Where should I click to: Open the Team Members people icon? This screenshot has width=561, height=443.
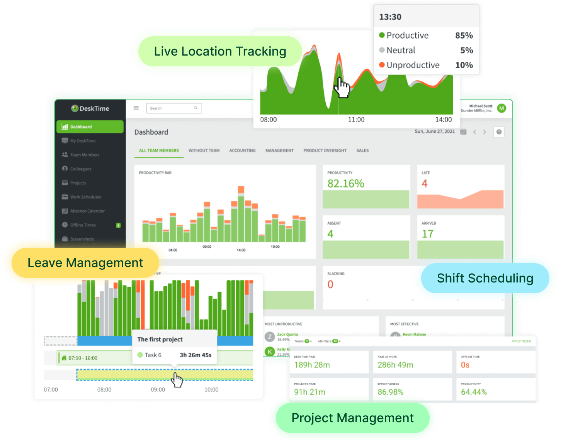65,155
